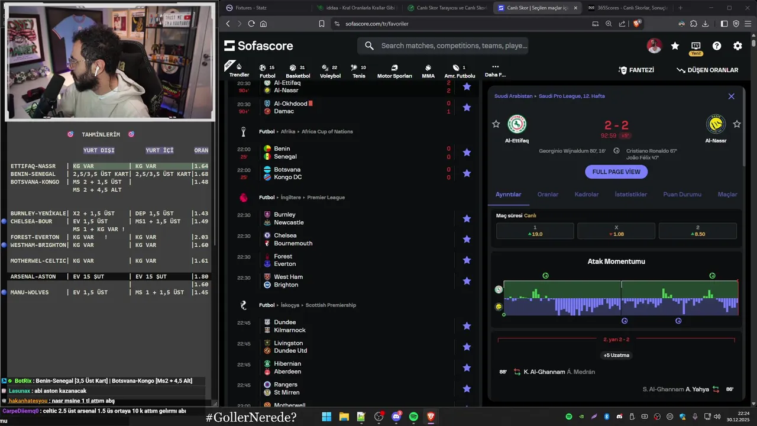Click the browser reload button
This screenshot has width=757, height=426.
pyautogui.click(x=251, y=24)
